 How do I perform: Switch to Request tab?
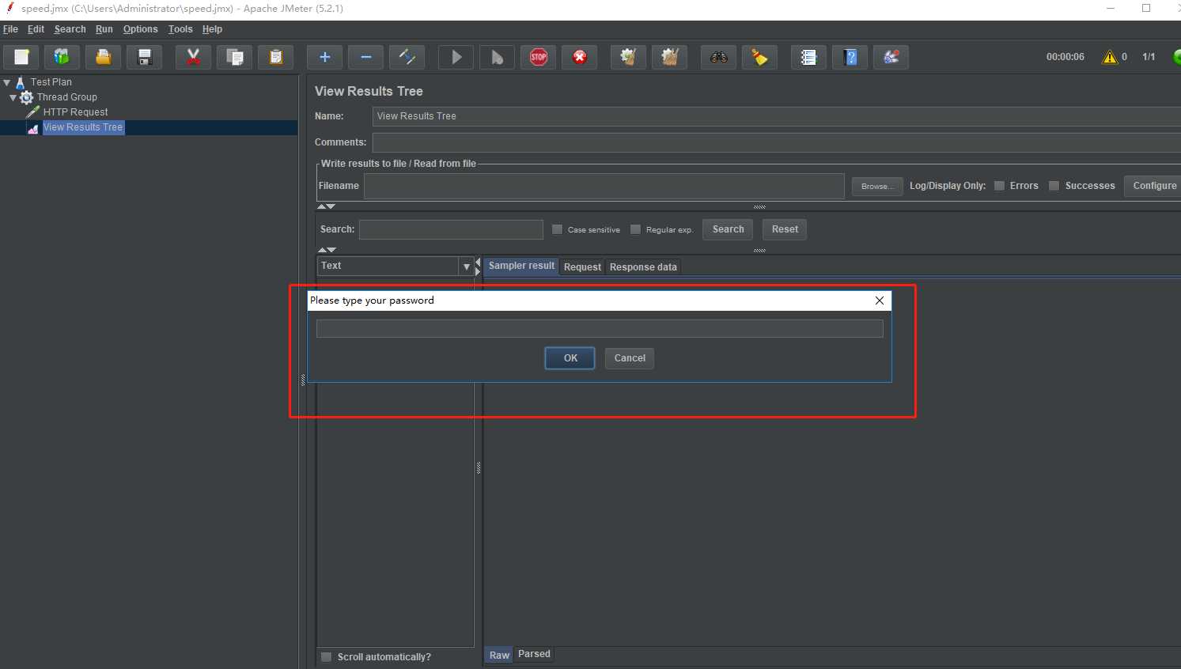click(x=582, y=267)
